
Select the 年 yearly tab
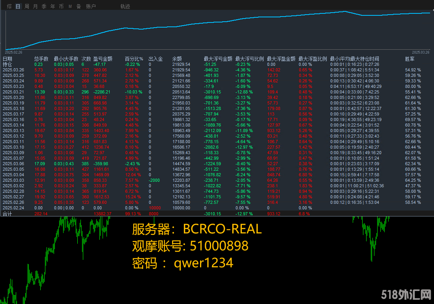(52, 6)
